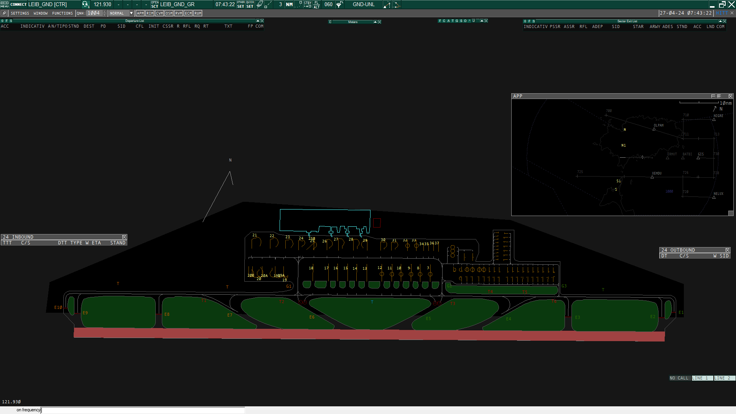Click the OLPAM waypoint in APP window
Screen dimensions: 736x414
pos(659,125)
